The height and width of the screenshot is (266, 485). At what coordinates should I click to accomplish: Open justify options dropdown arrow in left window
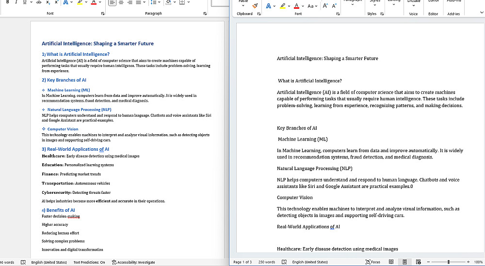(x=145, y=2)
